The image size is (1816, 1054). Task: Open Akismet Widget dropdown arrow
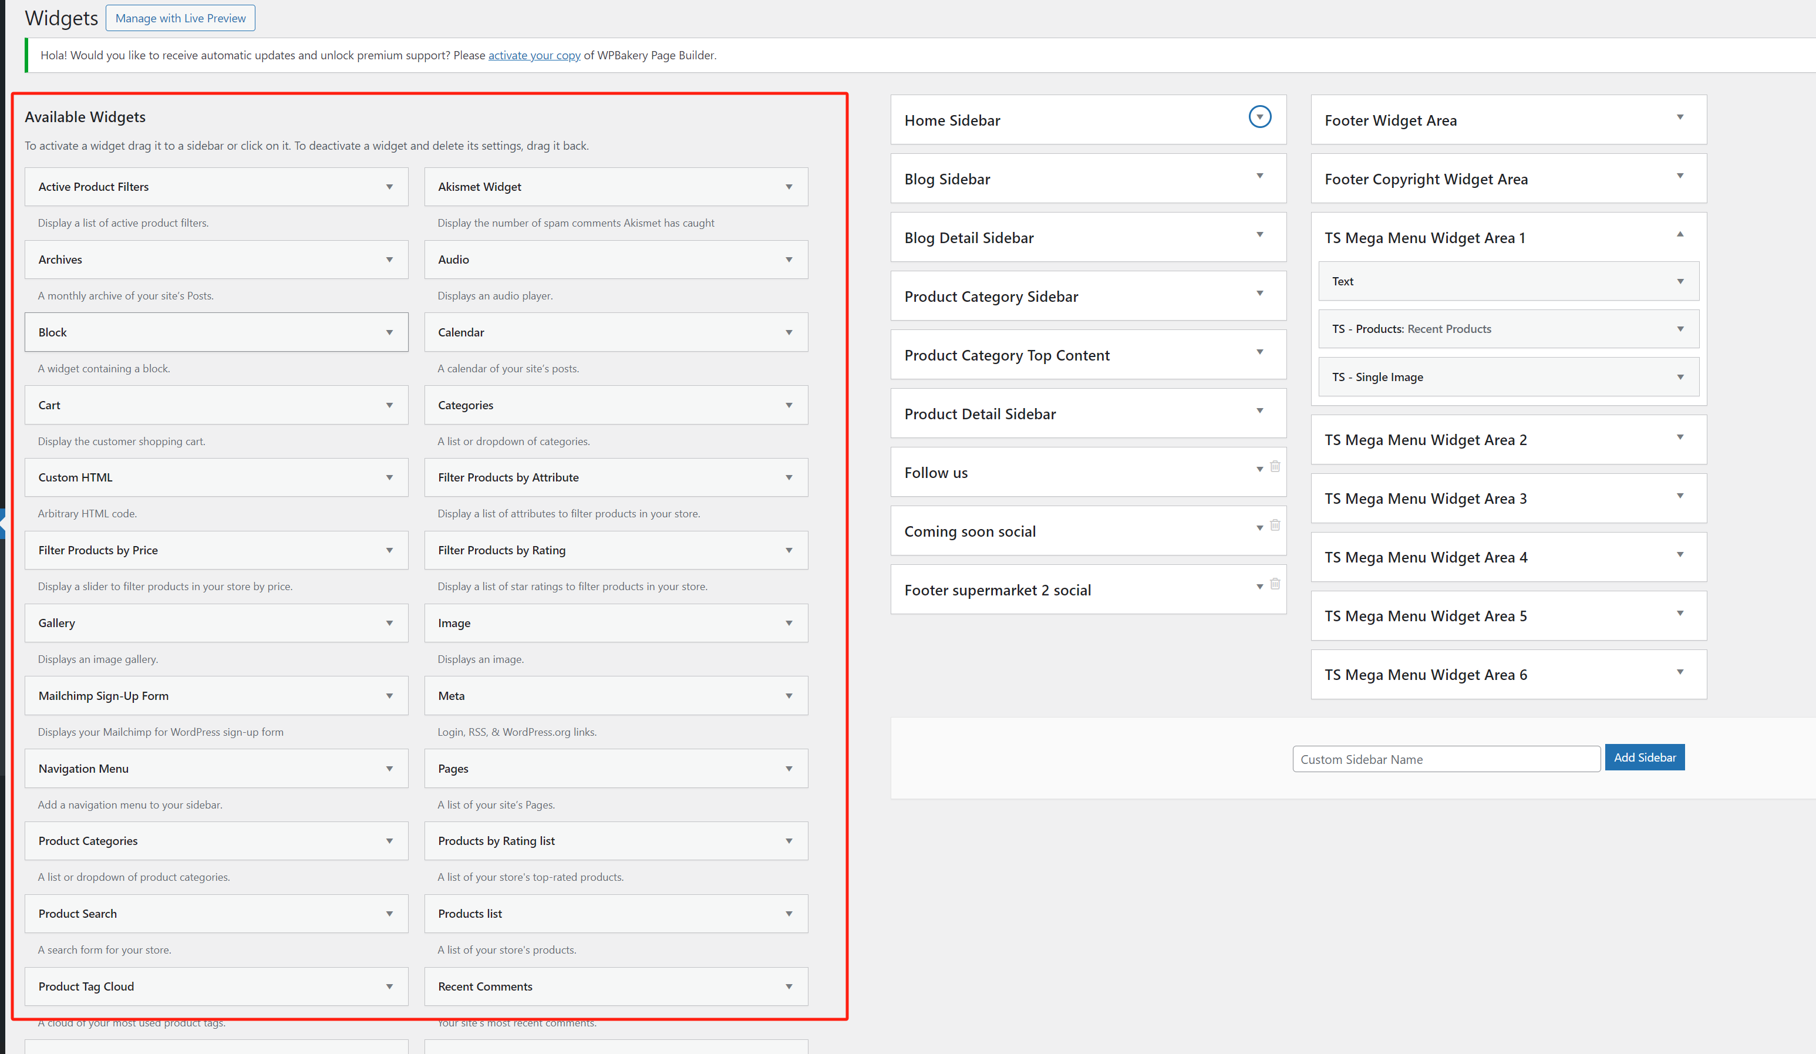789,187
